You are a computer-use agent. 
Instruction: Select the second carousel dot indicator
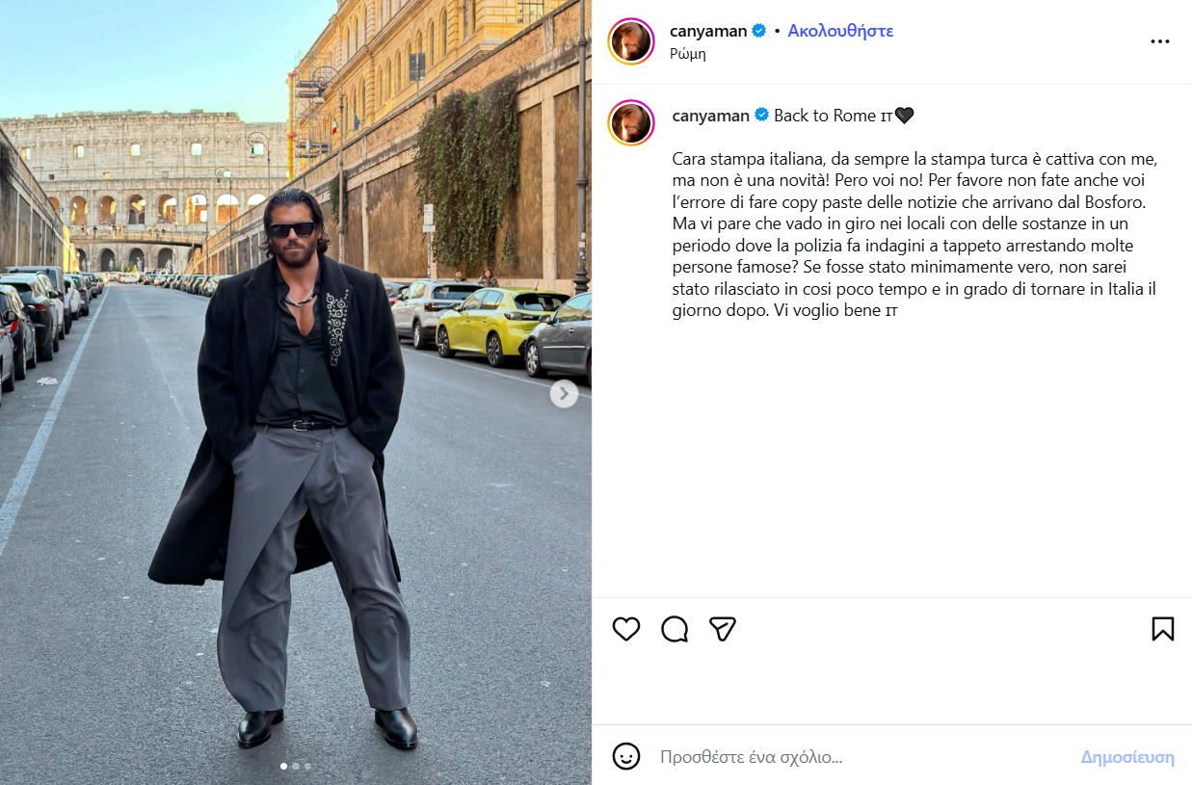pyautogui.click(x=296, y=767)
